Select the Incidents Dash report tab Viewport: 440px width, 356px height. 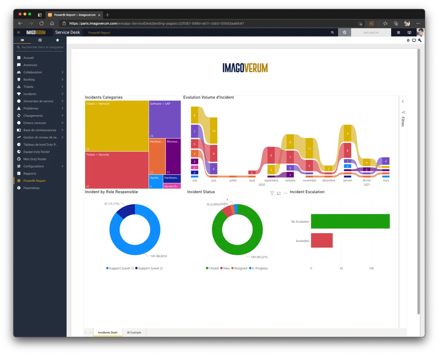(x=108, y=333)
